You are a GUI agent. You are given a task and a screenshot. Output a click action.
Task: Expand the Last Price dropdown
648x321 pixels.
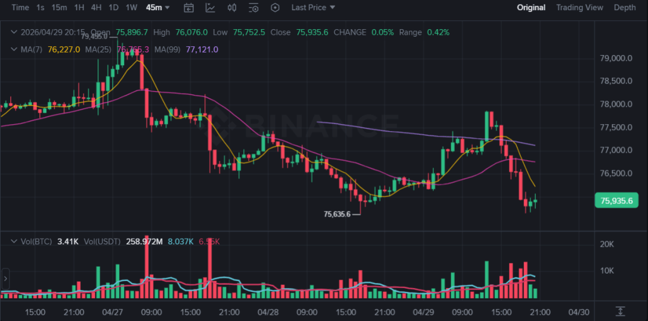tap(314, 8)
